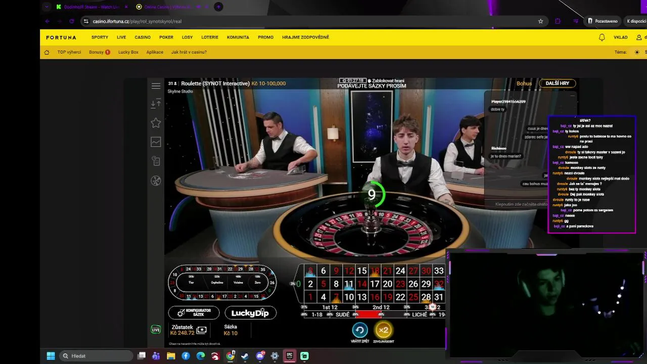Bet on red color field

[x=368, y=314]
